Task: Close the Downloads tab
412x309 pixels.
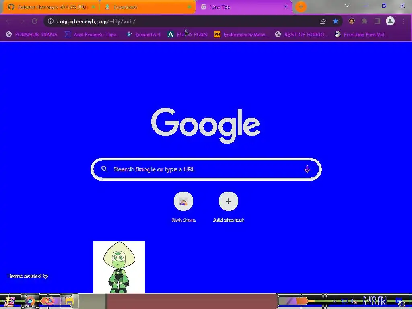Action: pos(189,7)
